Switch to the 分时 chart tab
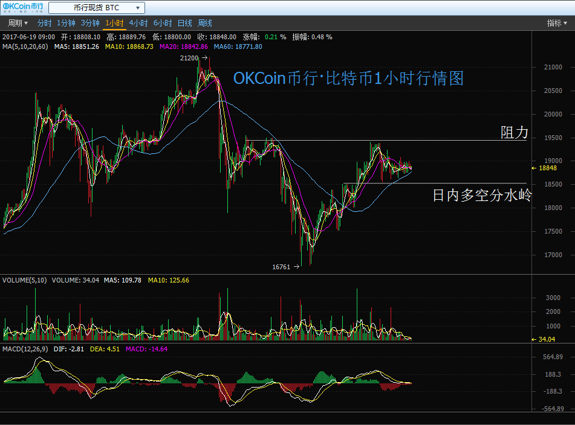This screenshot has width=575, height=425. (44, 23)
